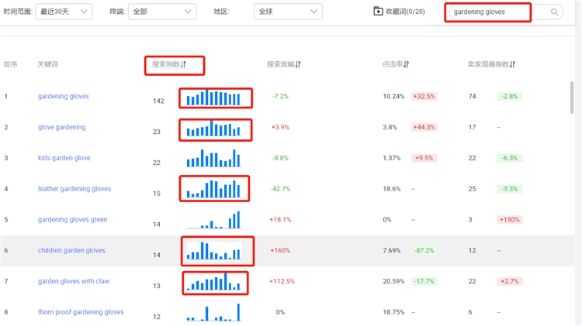Click the +112.5% search growth value
The image size is (582, 326).
click(x=282, y=281)
